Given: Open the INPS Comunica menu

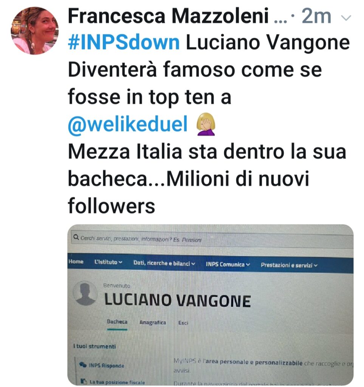Looking at the screenshot, I should click(x=228, y=264).
